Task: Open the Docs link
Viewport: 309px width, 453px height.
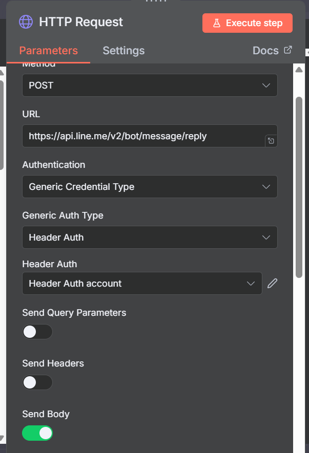Action: 265,51
